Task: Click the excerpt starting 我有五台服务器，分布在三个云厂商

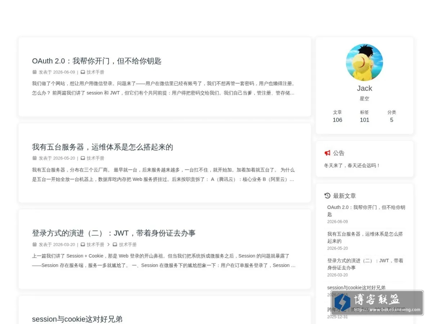Action: tap(164, 175)
